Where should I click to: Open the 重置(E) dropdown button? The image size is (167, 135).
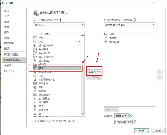(121, 116)
